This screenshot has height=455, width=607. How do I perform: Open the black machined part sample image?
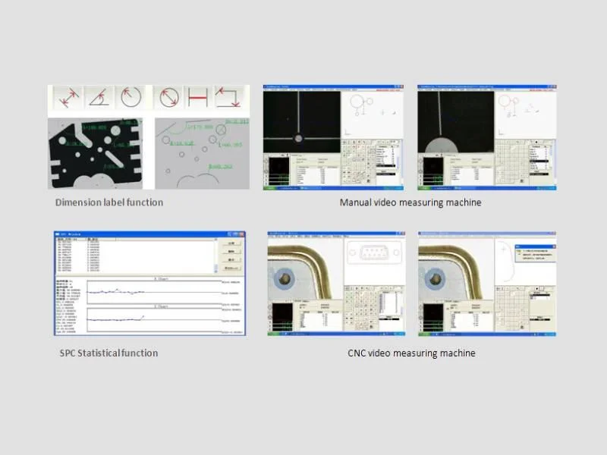[96, 153]
